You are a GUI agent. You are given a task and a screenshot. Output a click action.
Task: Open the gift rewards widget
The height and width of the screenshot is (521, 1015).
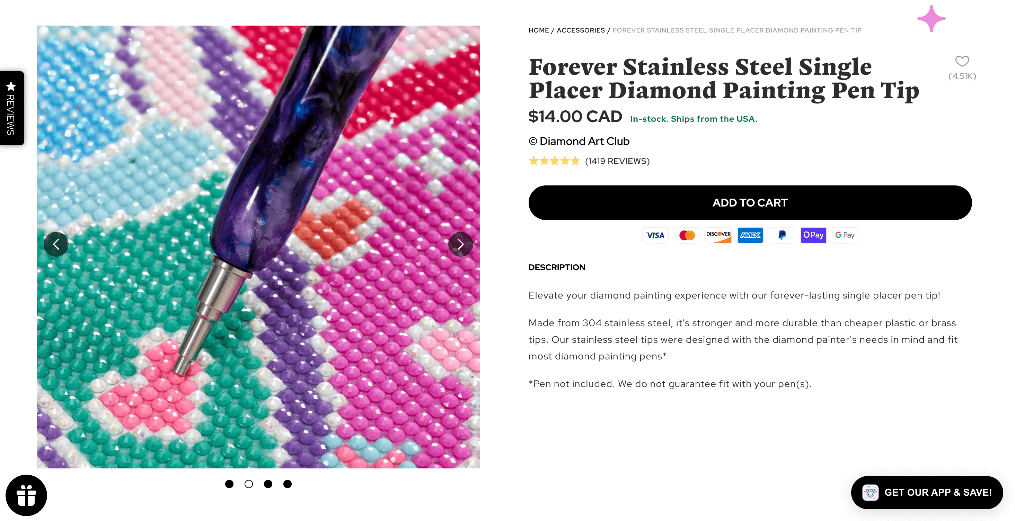pos(26,495)
